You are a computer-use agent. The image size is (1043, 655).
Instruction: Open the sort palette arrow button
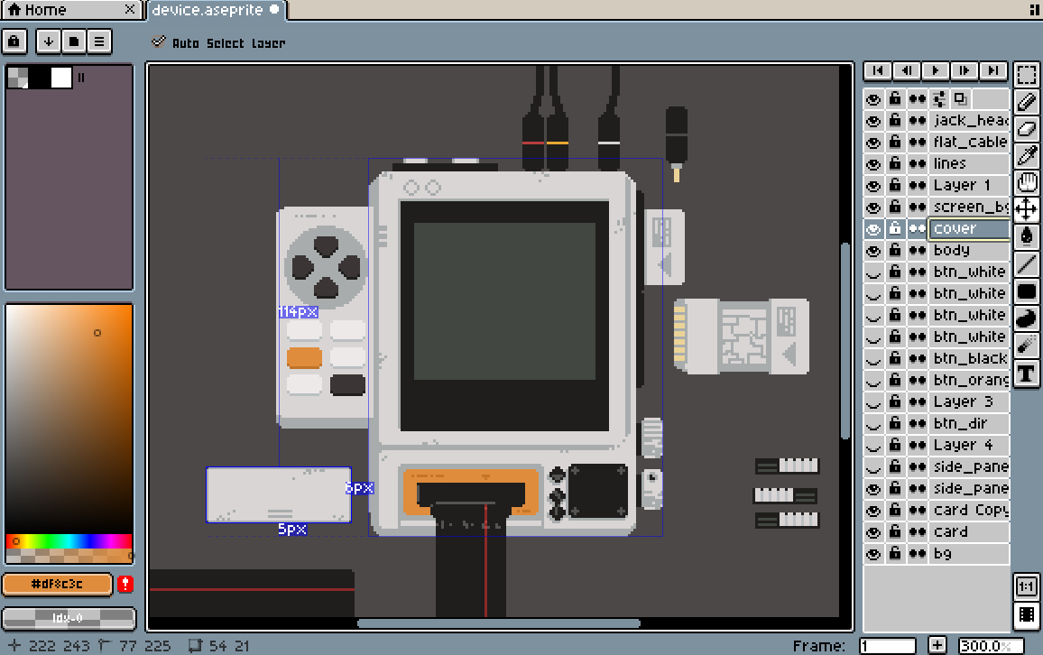click(x=48, y=42)
